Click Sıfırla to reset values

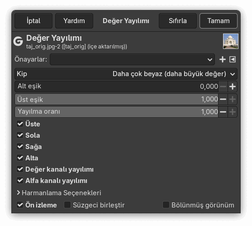coord(178,21)
